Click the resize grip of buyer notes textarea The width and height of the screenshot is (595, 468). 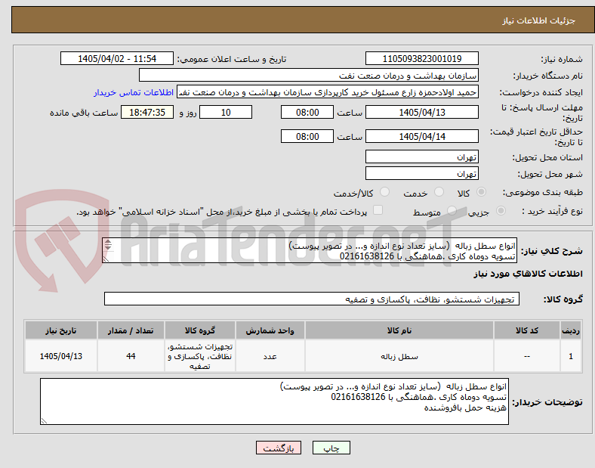(45, 420)
